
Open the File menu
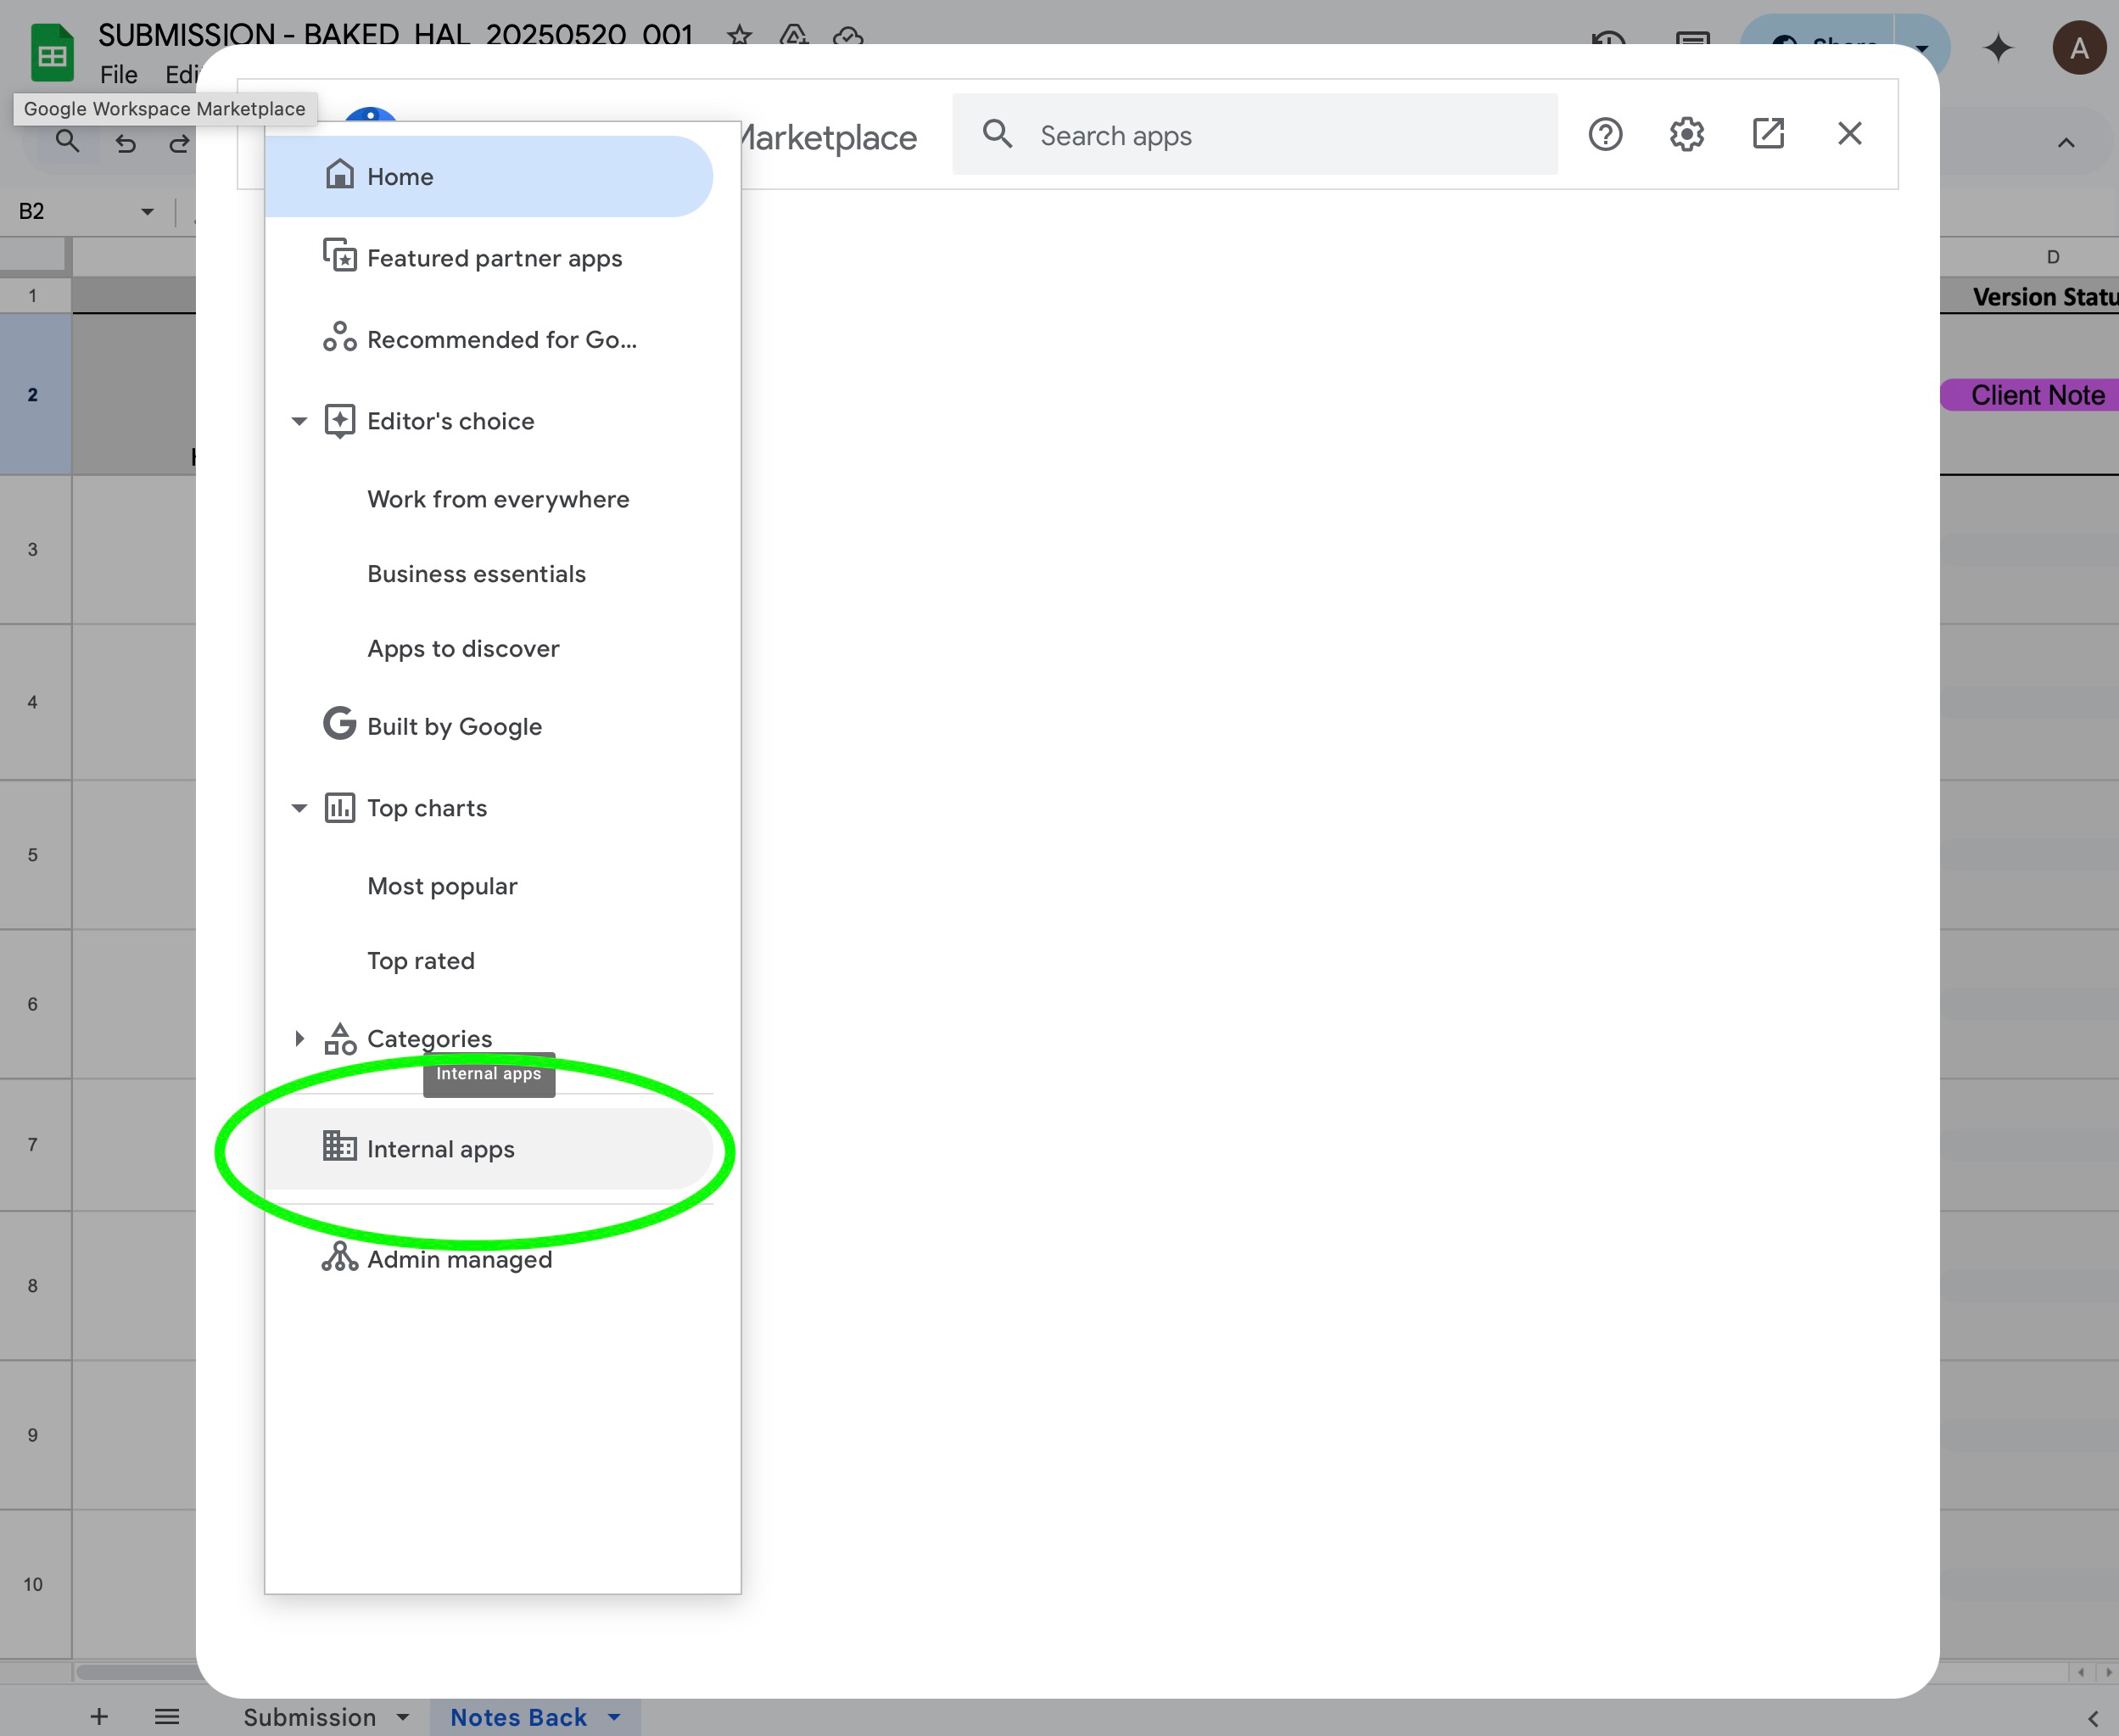[118, 75]
